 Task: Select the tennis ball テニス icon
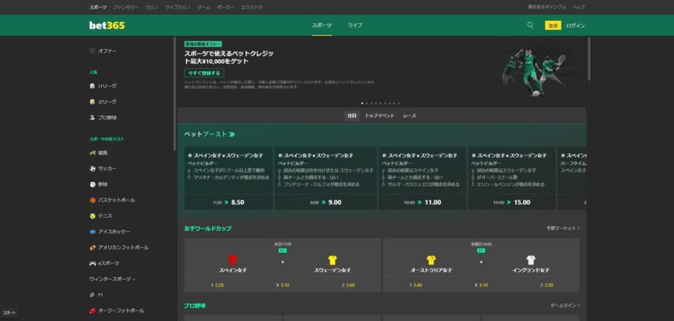92,216
